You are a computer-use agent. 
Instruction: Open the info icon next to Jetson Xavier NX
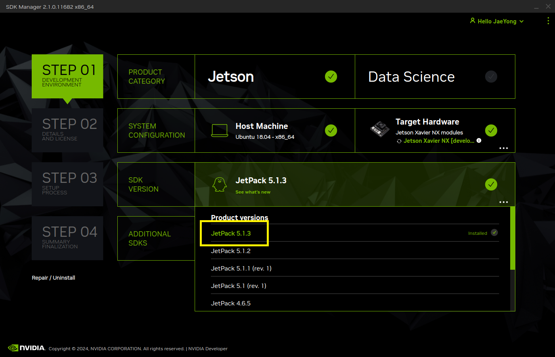pos(479,140)
